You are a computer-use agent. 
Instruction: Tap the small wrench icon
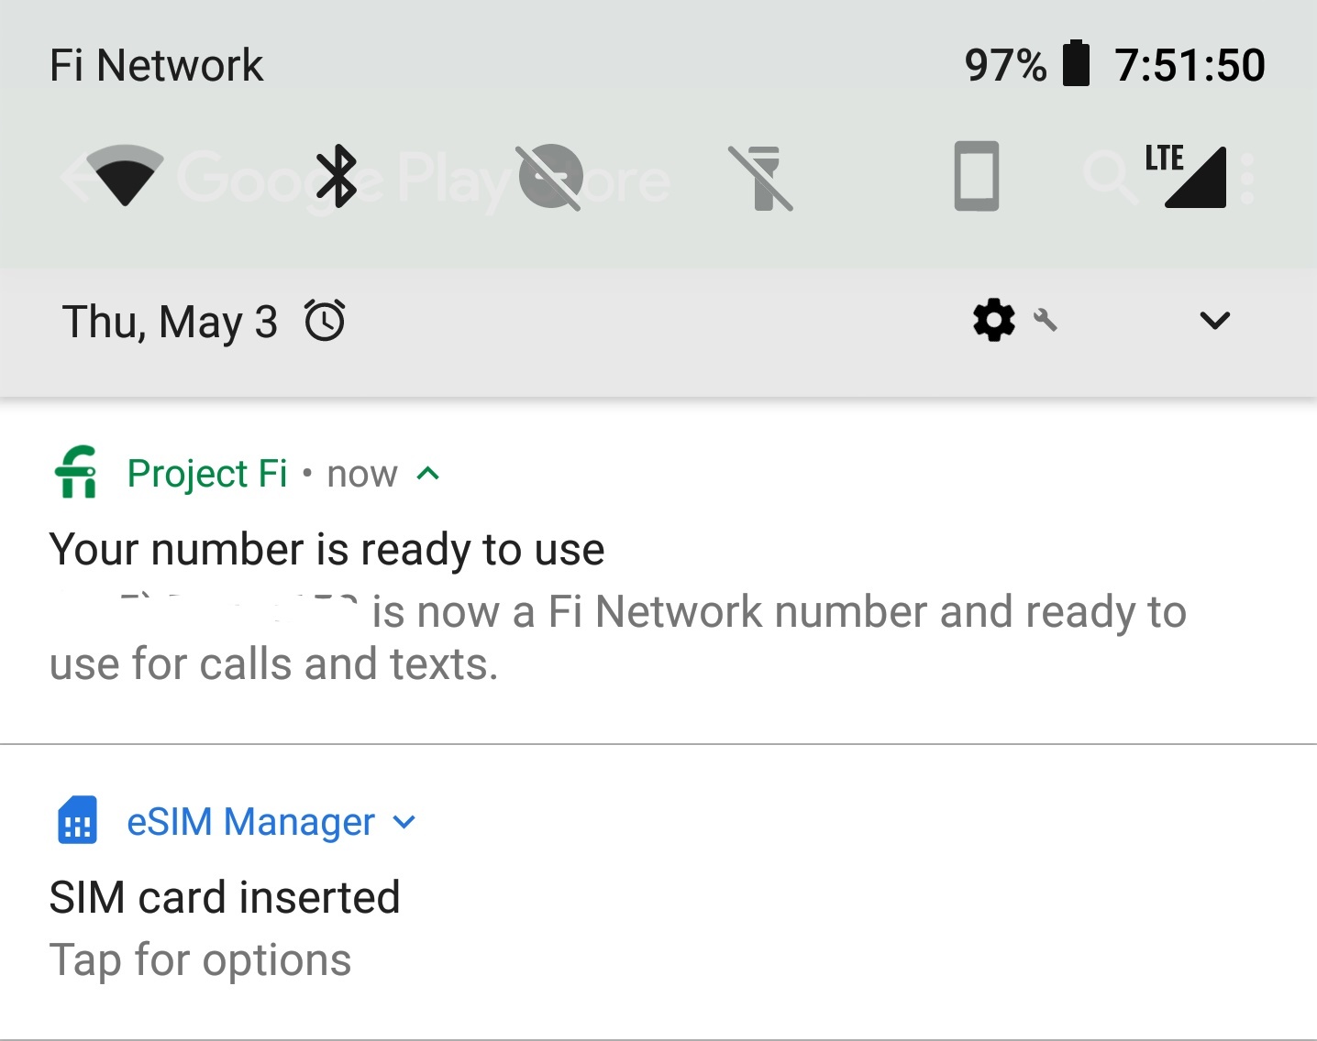1046,320
